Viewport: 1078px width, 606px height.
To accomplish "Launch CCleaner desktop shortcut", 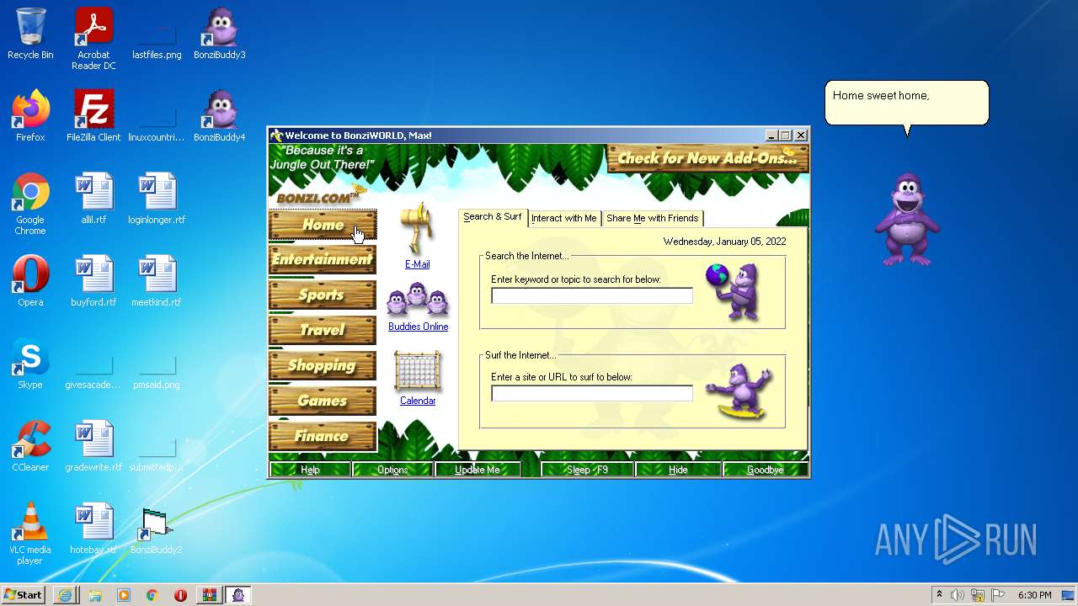I will pos(30,446).
